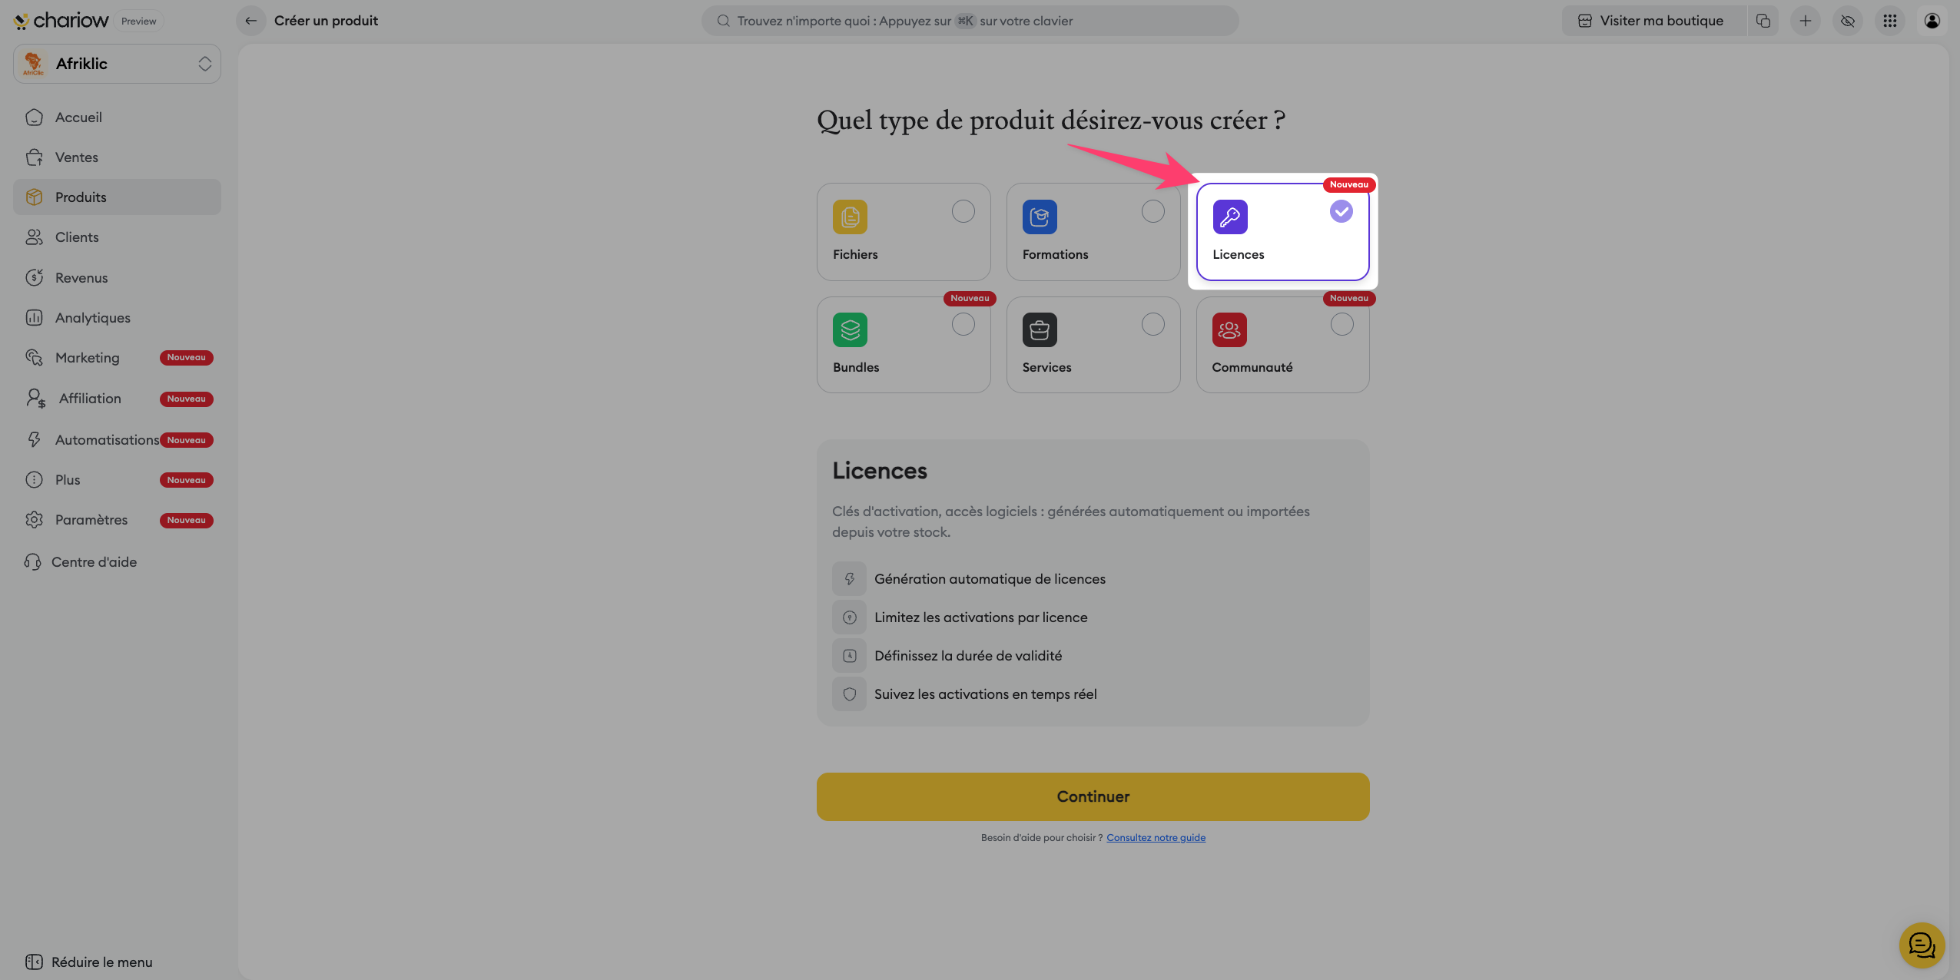This screenshot has width=1960, height=980.
Task: Click the green Bundles layers icon
Action: coord(850,330)
